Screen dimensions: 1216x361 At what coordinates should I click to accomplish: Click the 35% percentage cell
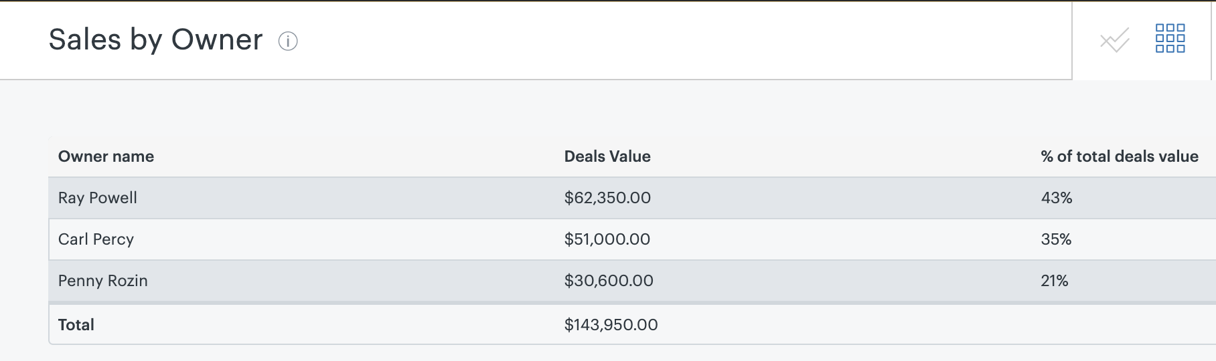click(x=1056, y=239)
